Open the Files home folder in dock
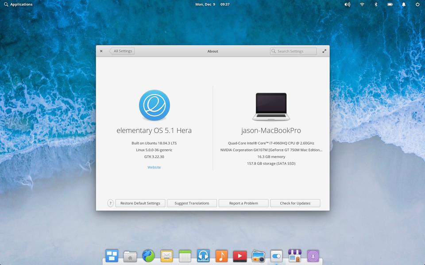The height and width of the screenshot is (265, 425). pyautogui.click(x=130, y=256)
